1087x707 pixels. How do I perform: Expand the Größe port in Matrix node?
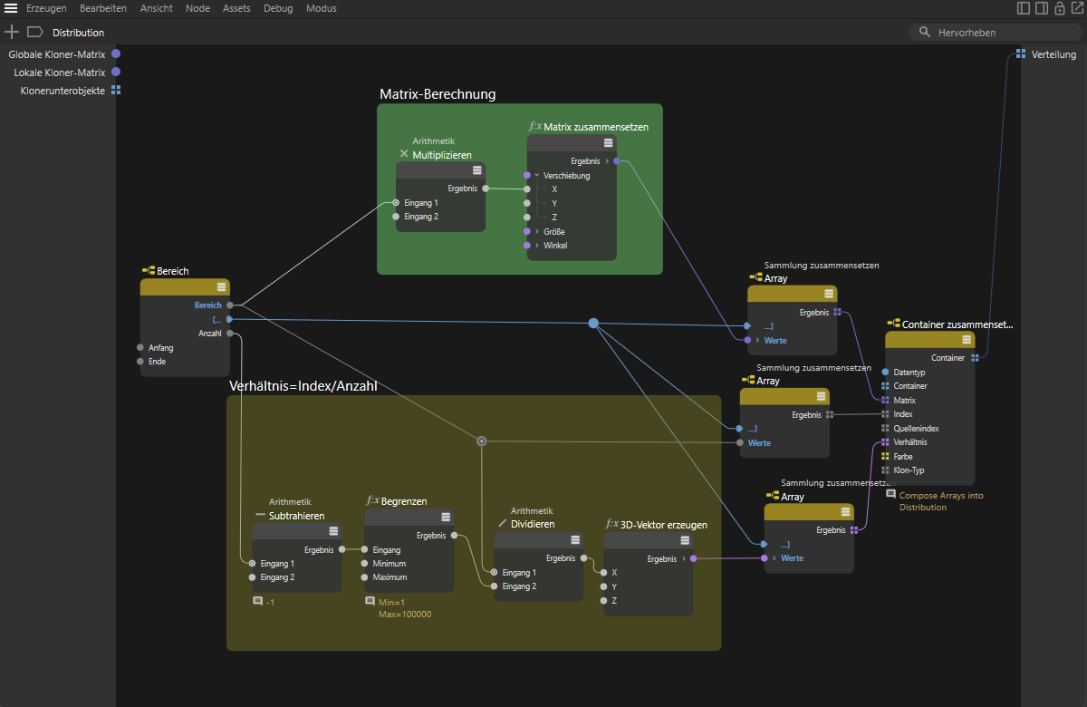(x=536, y=231)
